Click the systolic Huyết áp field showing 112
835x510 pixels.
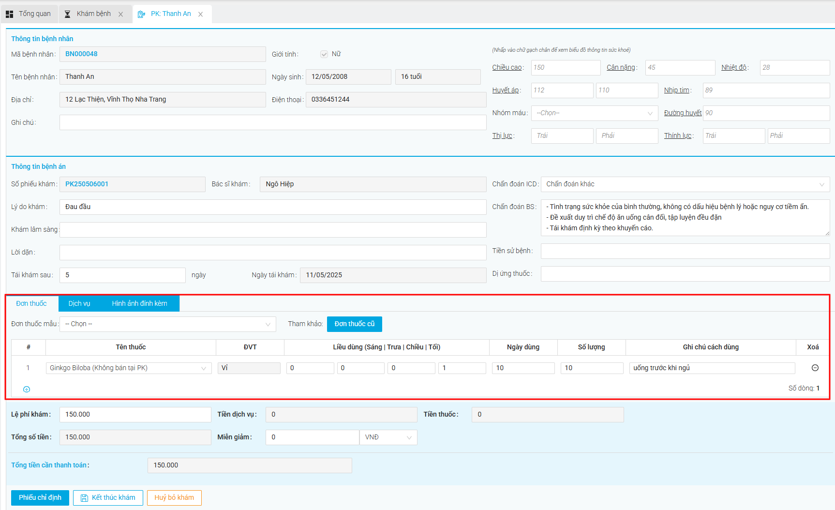(562, 90)
